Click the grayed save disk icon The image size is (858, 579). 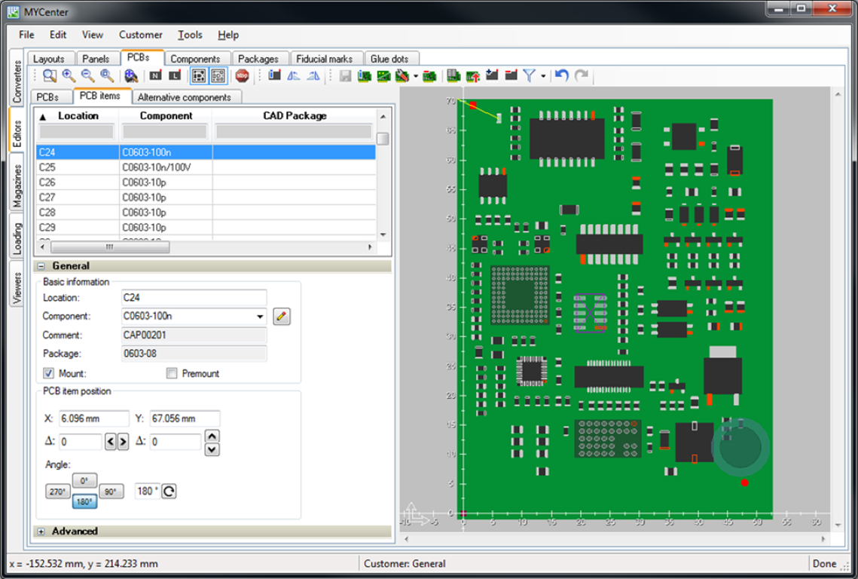pos(345,75)
